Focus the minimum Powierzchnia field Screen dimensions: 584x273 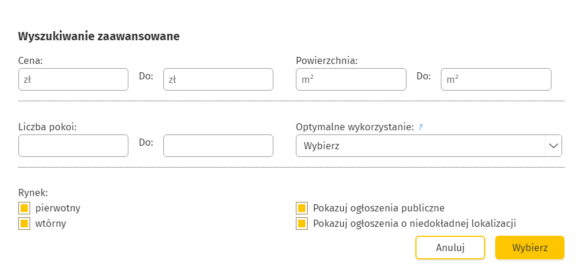coord(351,79)
